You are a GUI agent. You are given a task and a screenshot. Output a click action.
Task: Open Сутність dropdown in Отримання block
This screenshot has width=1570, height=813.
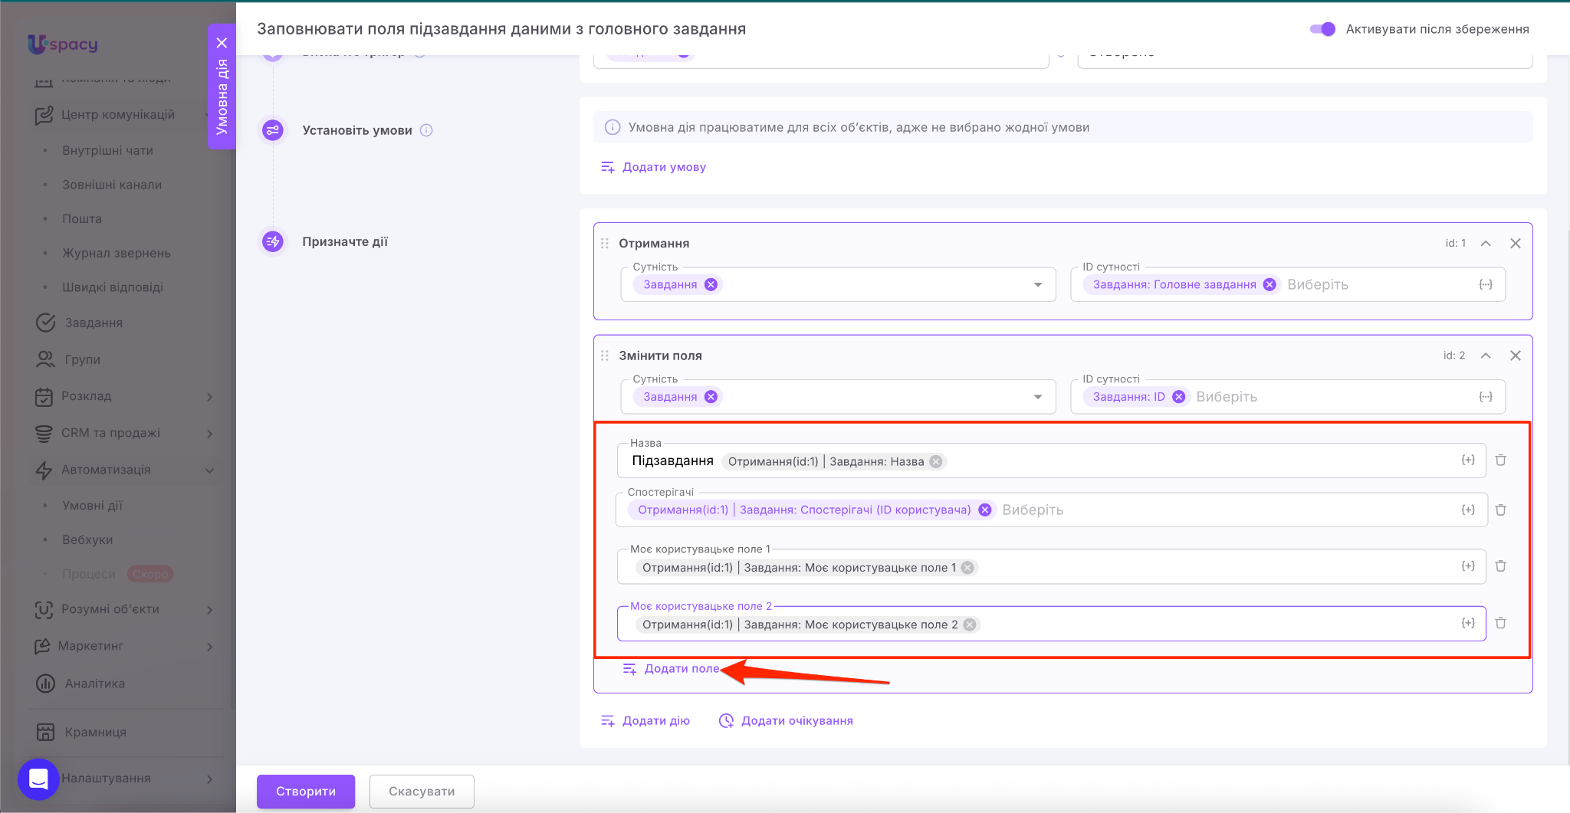click(1037, 285)
